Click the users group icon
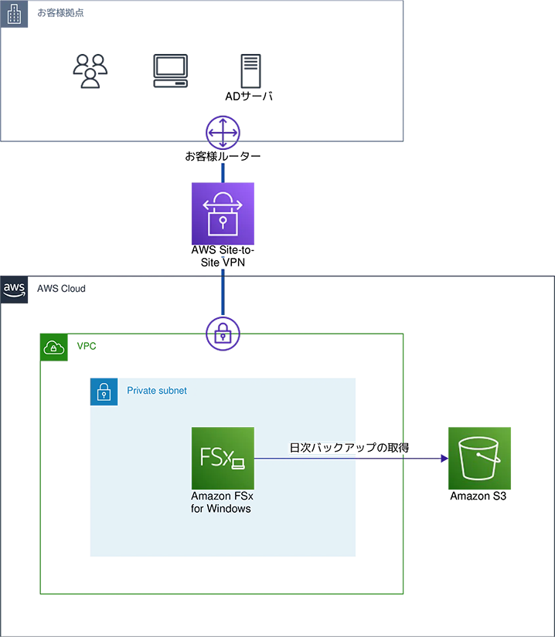The width and height of the screenshot is (555, 637). click(90, 71)
